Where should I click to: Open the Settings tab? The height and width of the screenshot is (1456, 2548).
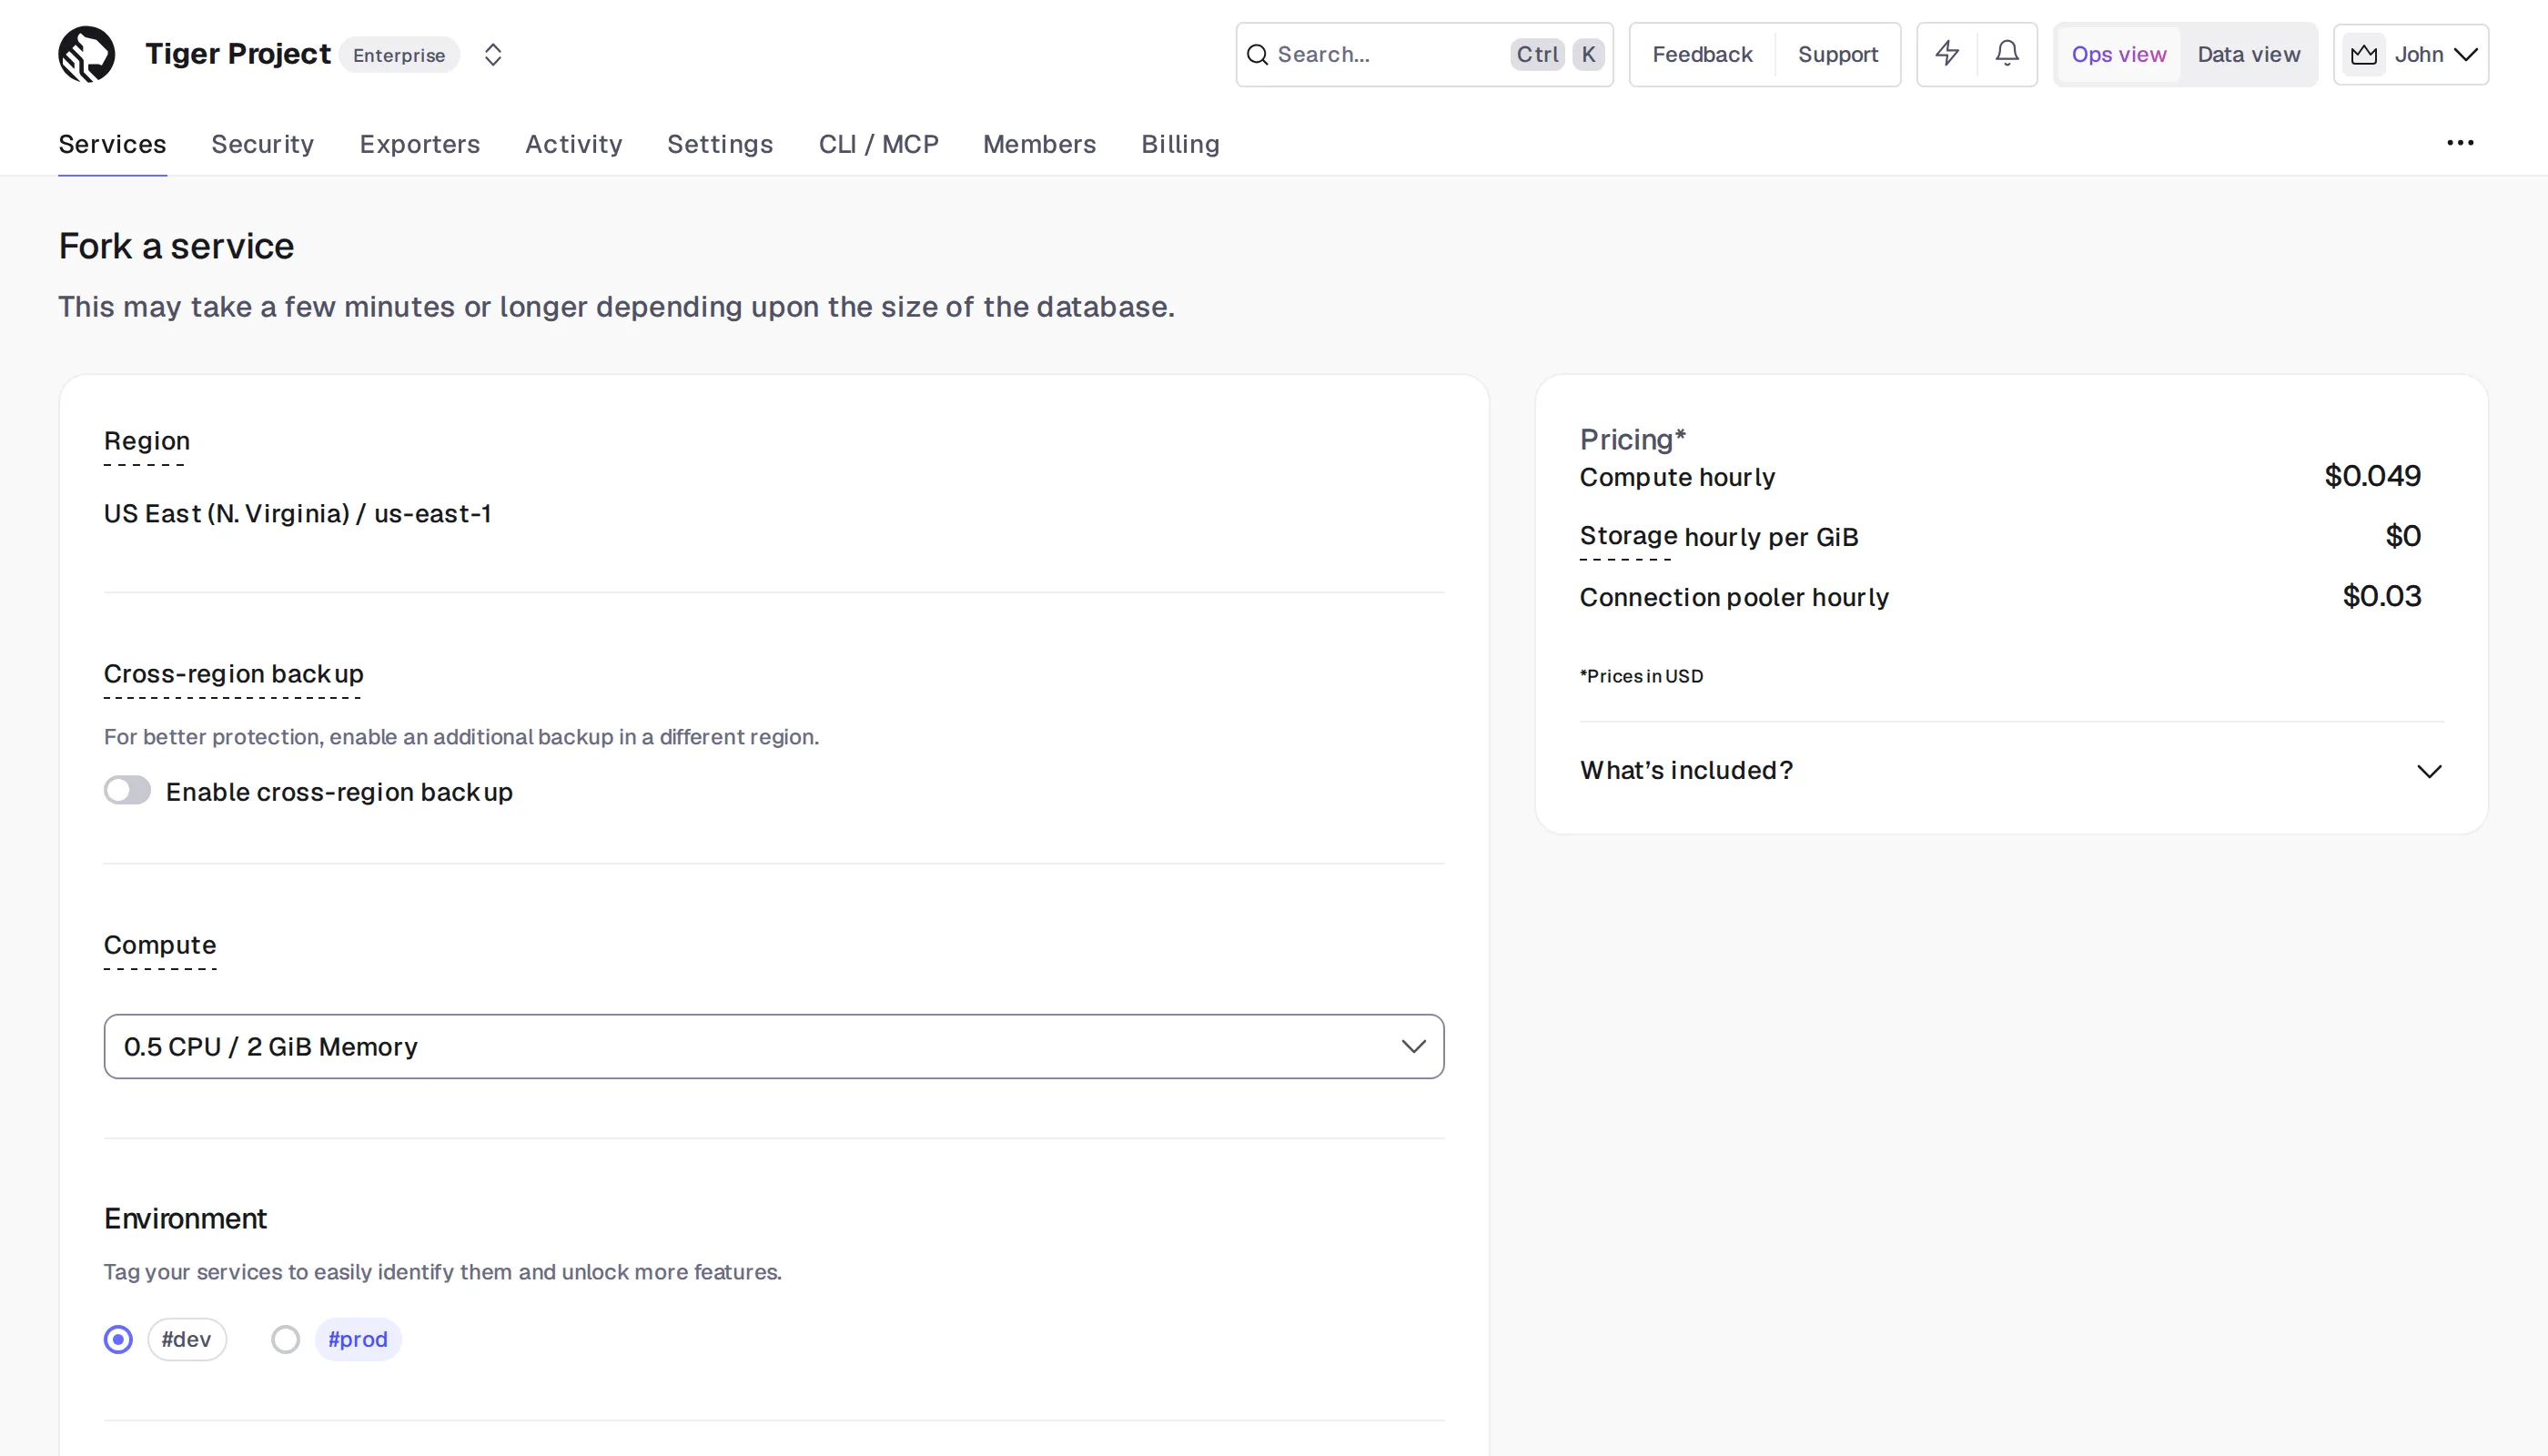pos(720,144)
